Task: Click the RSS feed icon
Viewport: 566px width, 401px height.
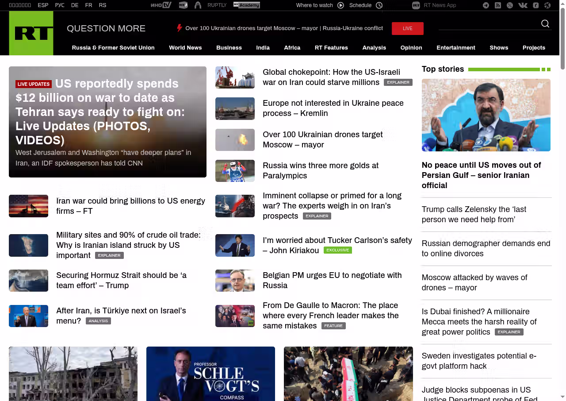Action: click(498, 5)
